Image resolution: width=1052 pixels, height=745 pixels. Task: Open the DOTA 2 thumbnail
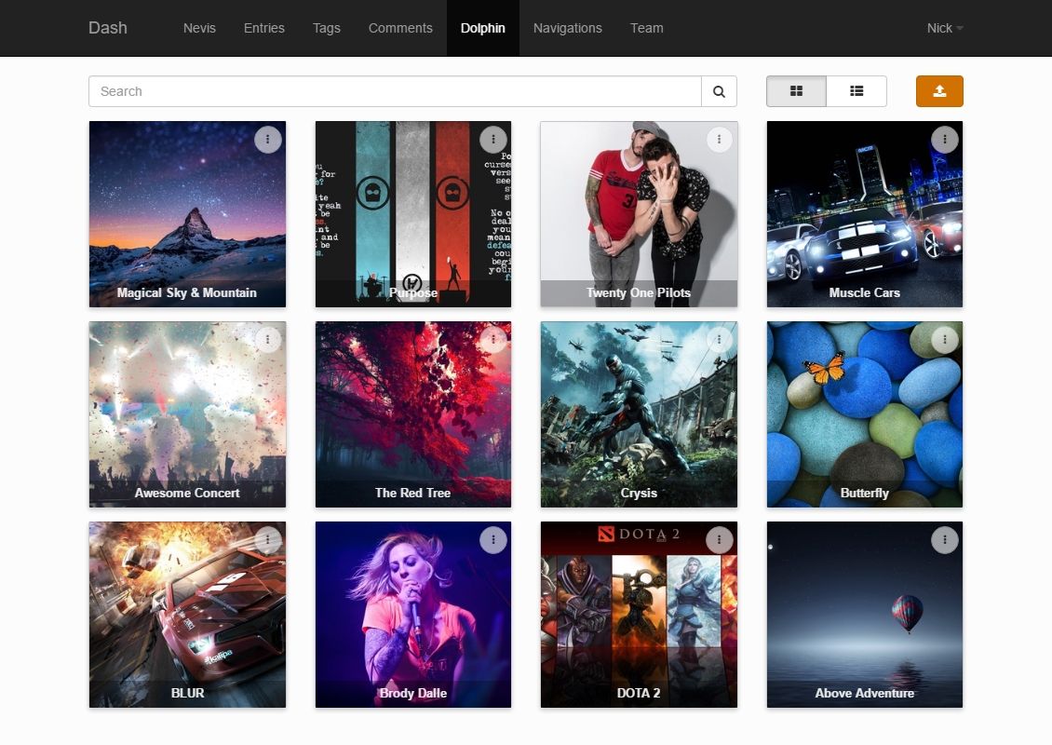coord(639,614)
